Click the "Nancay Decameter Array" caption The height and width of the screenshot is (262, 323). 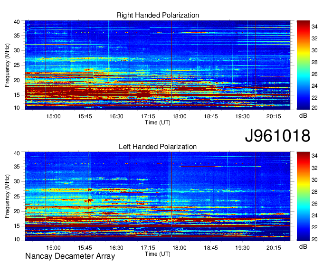click(70, 256)
